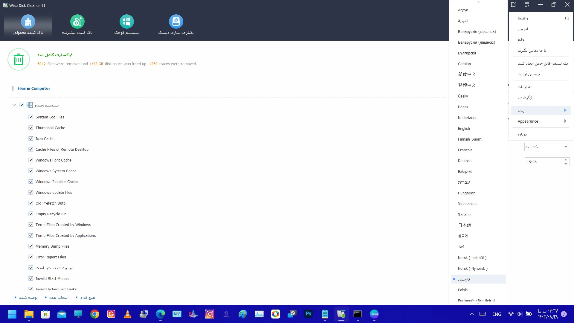
Task: Launch VLC media player from taskbar
Action: tap(128, 314)
